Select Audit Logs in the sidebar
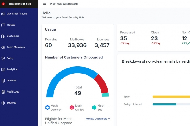Image resolution: width=190 pixels, height=126 pixels. click(x=13, y=92)
